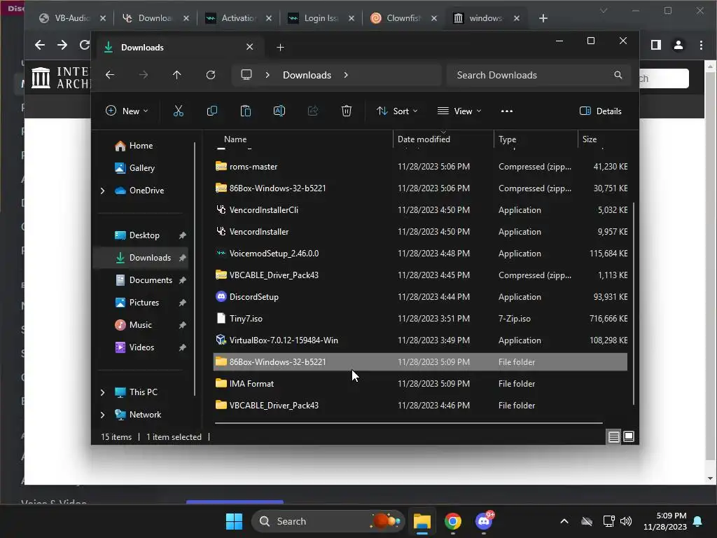Screen dimensions: 717x538
Task: Select the DiscordSetup application
Action: [x=420, y=297]
